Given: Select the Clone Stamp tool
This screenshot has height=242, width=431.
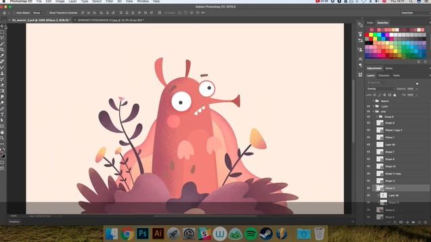Looking at the screenshot, I should pos(2,73).
